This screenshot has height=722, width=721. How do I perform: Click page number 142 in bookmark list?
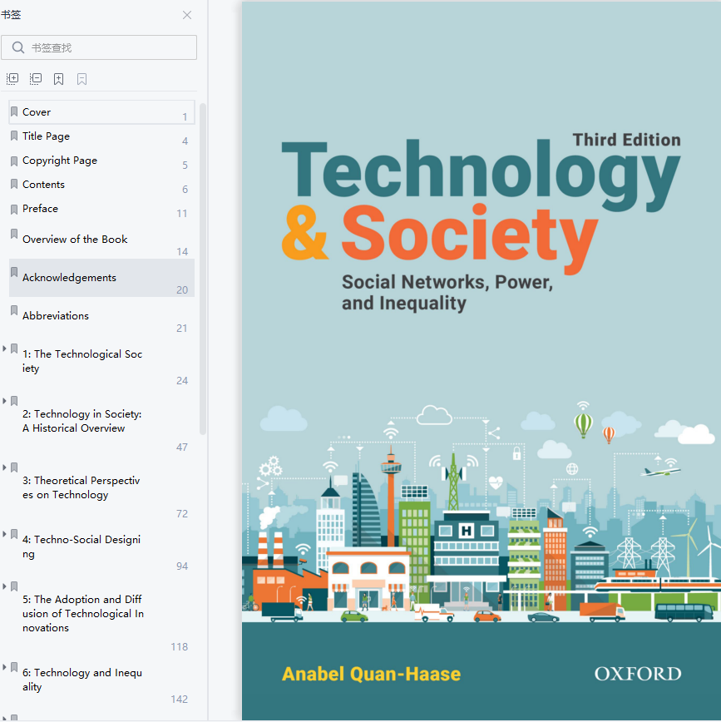pyautogui.click(x=180, y=700)
